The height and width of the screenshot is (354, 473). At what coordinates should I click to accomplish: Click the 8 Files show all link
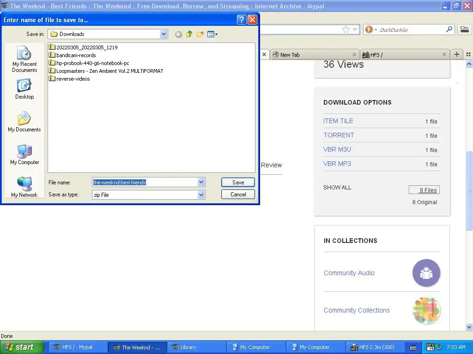(x=424, y=190)
